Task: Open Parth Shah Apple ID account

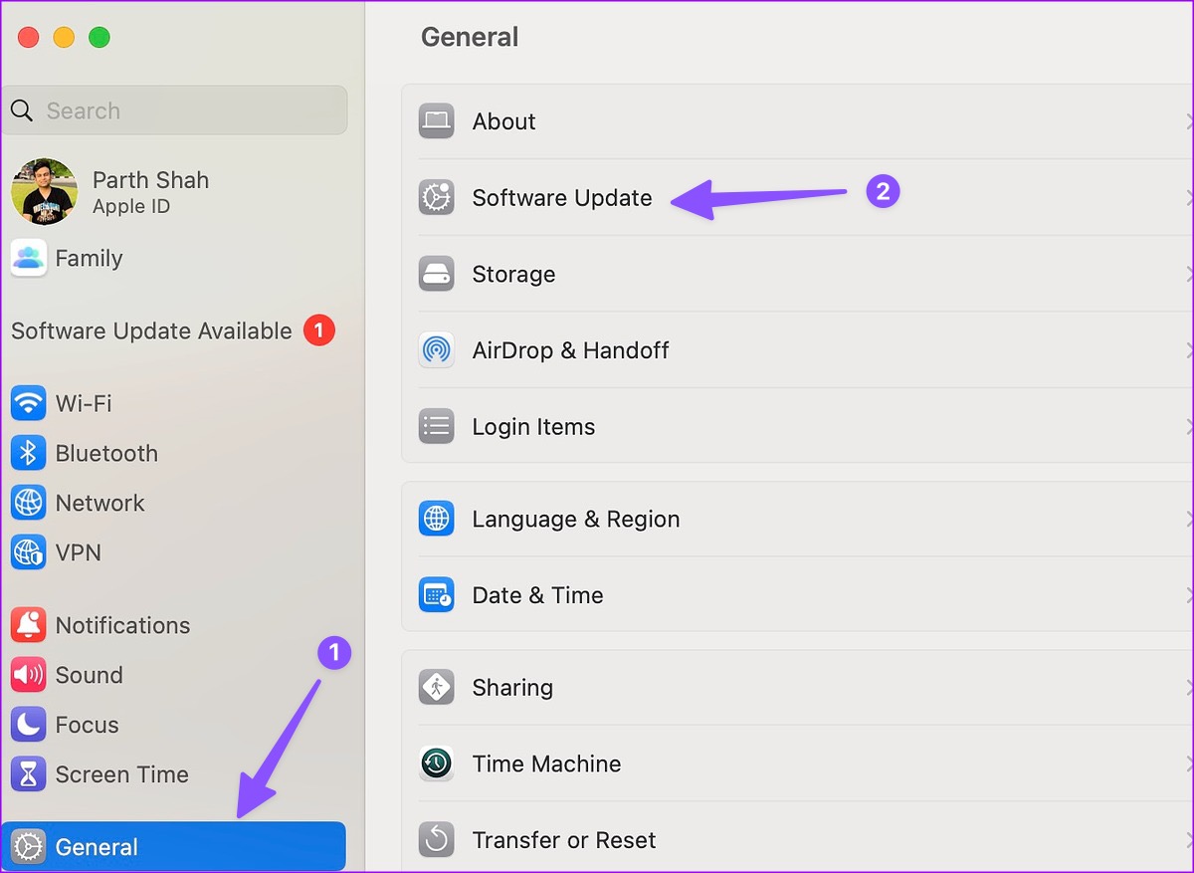Action: 150,191
